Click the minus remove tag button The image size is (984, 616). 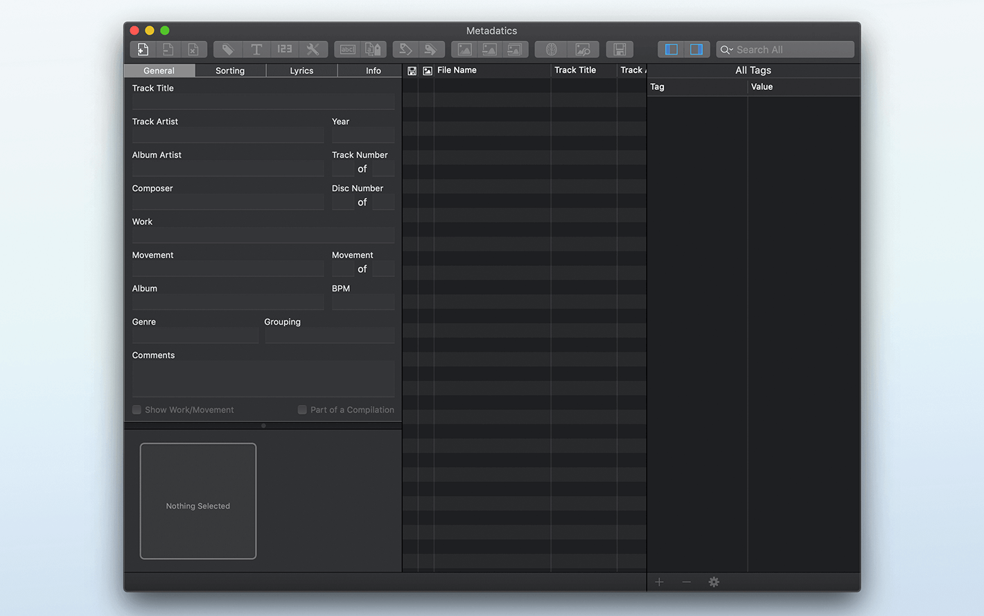(686, 582)
